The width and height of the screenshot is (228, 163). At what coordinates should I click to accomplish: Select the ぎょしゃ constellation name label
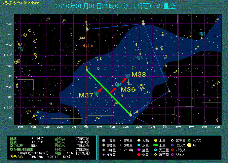point(87,46)
